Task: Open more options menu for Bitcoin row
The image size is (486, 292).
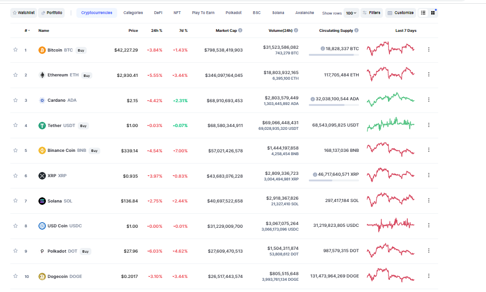Action: (429, 50)
